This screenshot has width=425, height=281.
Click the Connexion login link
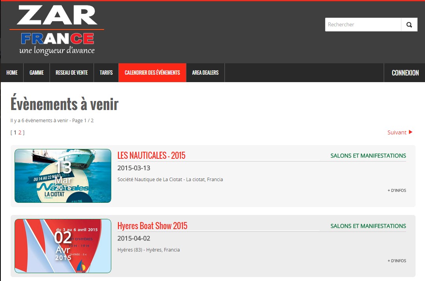click(x=405, y=73)
